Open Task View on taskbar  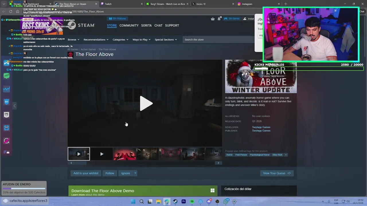pos(150,201)
